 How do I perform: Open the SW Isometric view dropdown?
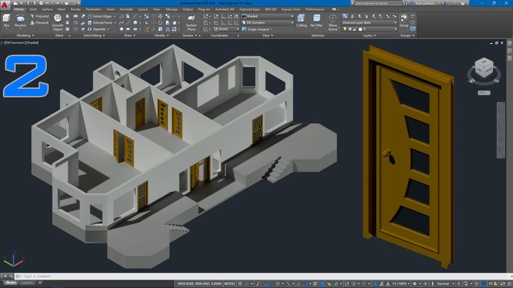click(x=268, y=22)
